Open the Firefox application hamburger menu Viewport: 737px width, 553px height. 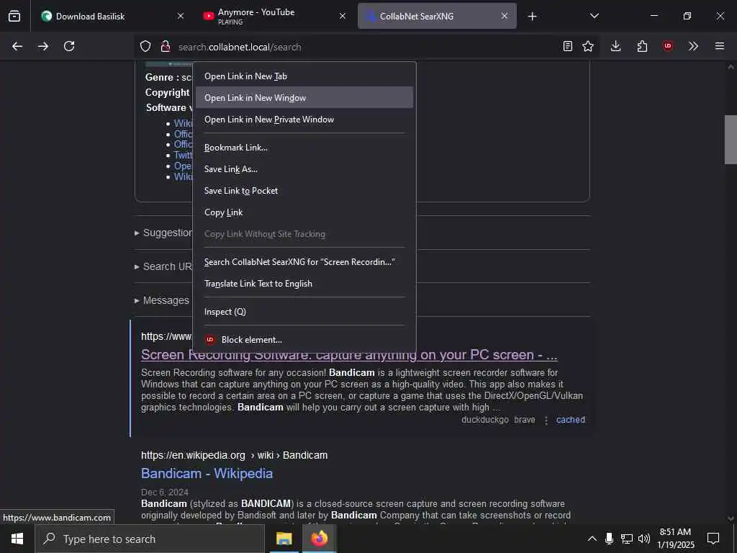tap(720, 46)
